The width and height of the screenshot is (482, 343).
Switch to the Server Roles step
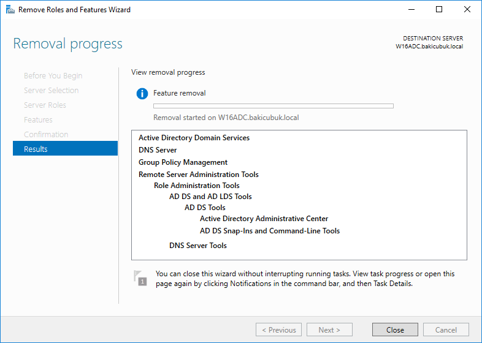point(45,105)
